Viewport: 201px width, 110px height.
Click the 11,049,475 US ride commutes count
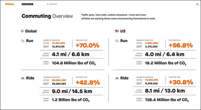[x=151, y=80]
